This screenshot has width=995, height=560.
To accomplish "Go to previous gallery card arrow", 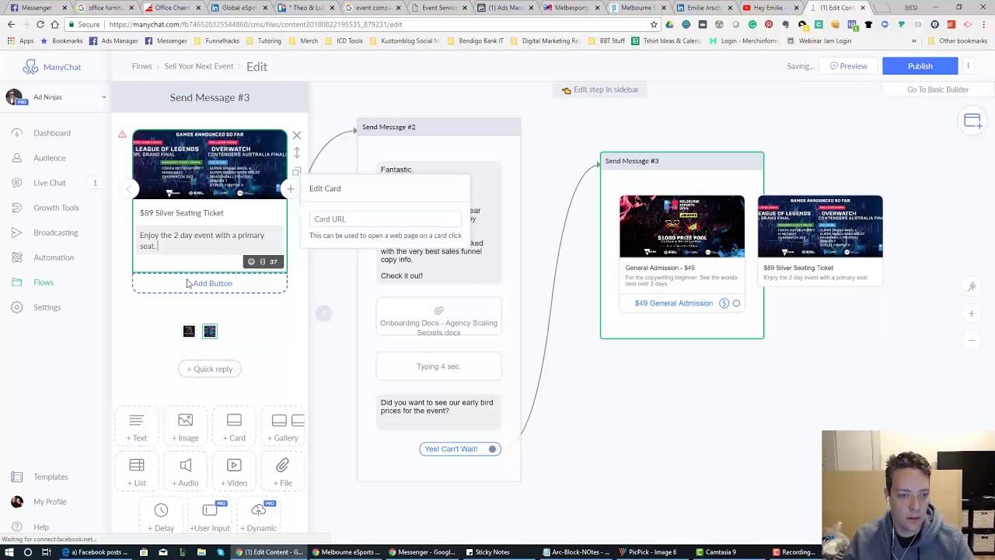I will click(129, 188).
